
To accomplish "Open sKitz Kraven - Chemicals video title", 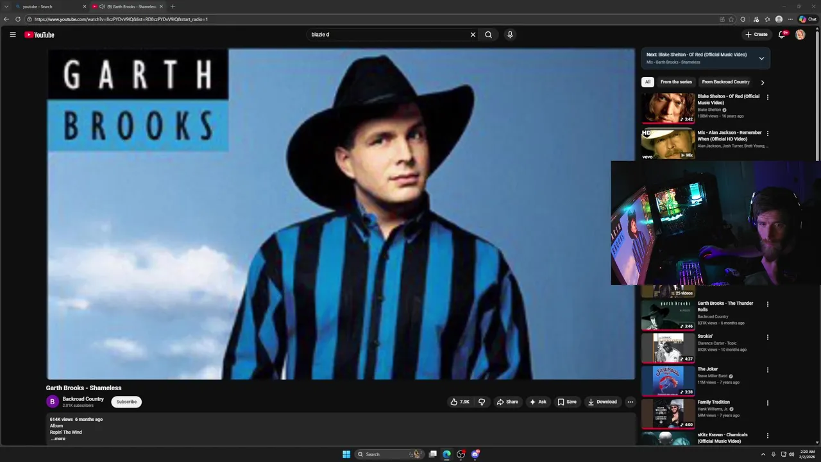I will (722, 438).
